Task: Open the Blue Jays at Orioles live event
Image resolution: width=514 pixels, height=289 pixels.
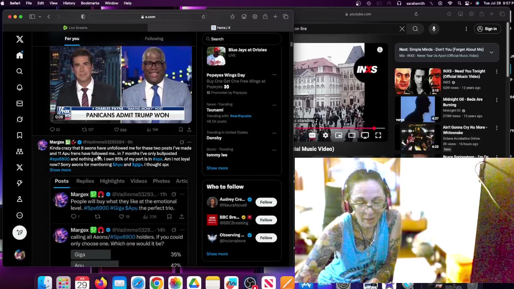Action: point(241,56)
